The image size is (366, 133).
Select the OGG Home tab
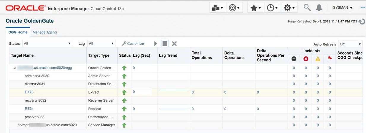(x=18, y=32)
